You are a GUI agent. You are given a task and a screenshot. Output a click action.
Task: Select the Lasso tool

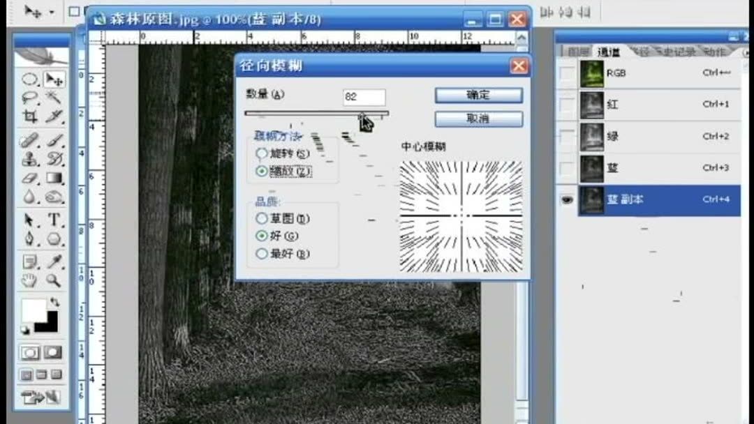29,96
